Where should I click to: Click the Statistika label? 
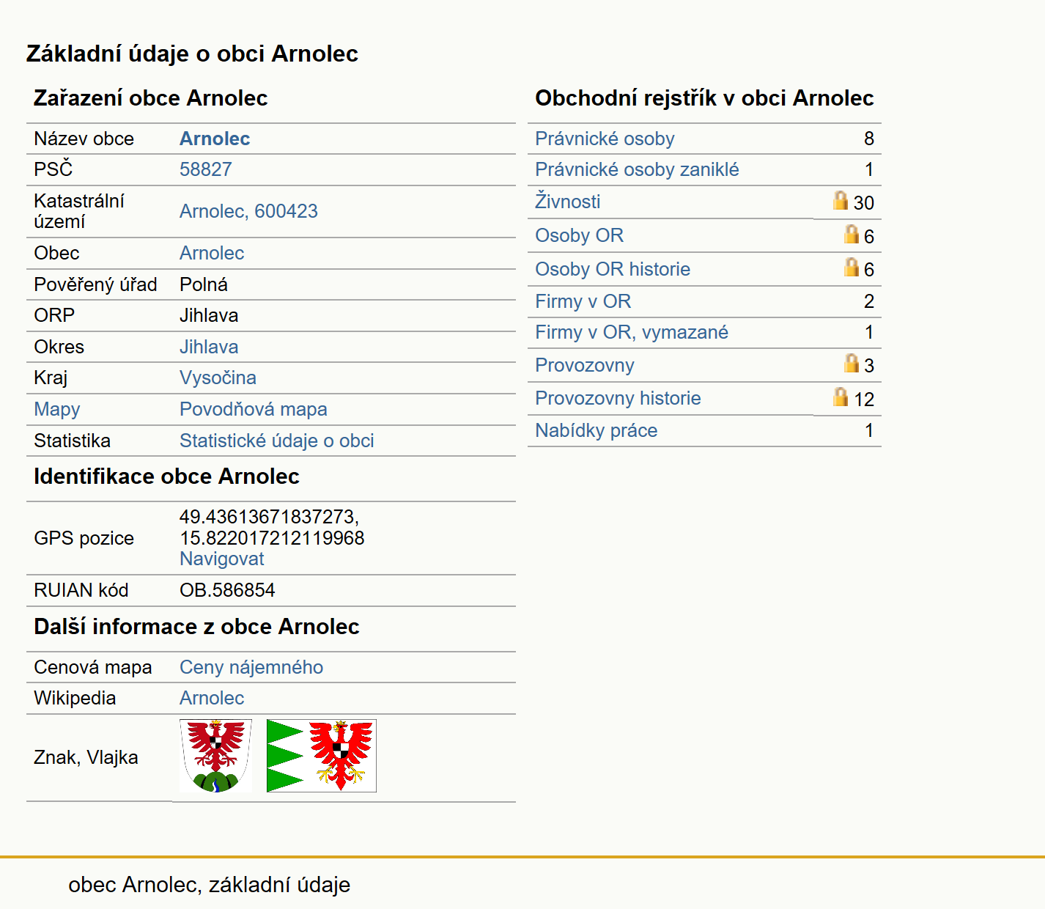pos(73,441)
